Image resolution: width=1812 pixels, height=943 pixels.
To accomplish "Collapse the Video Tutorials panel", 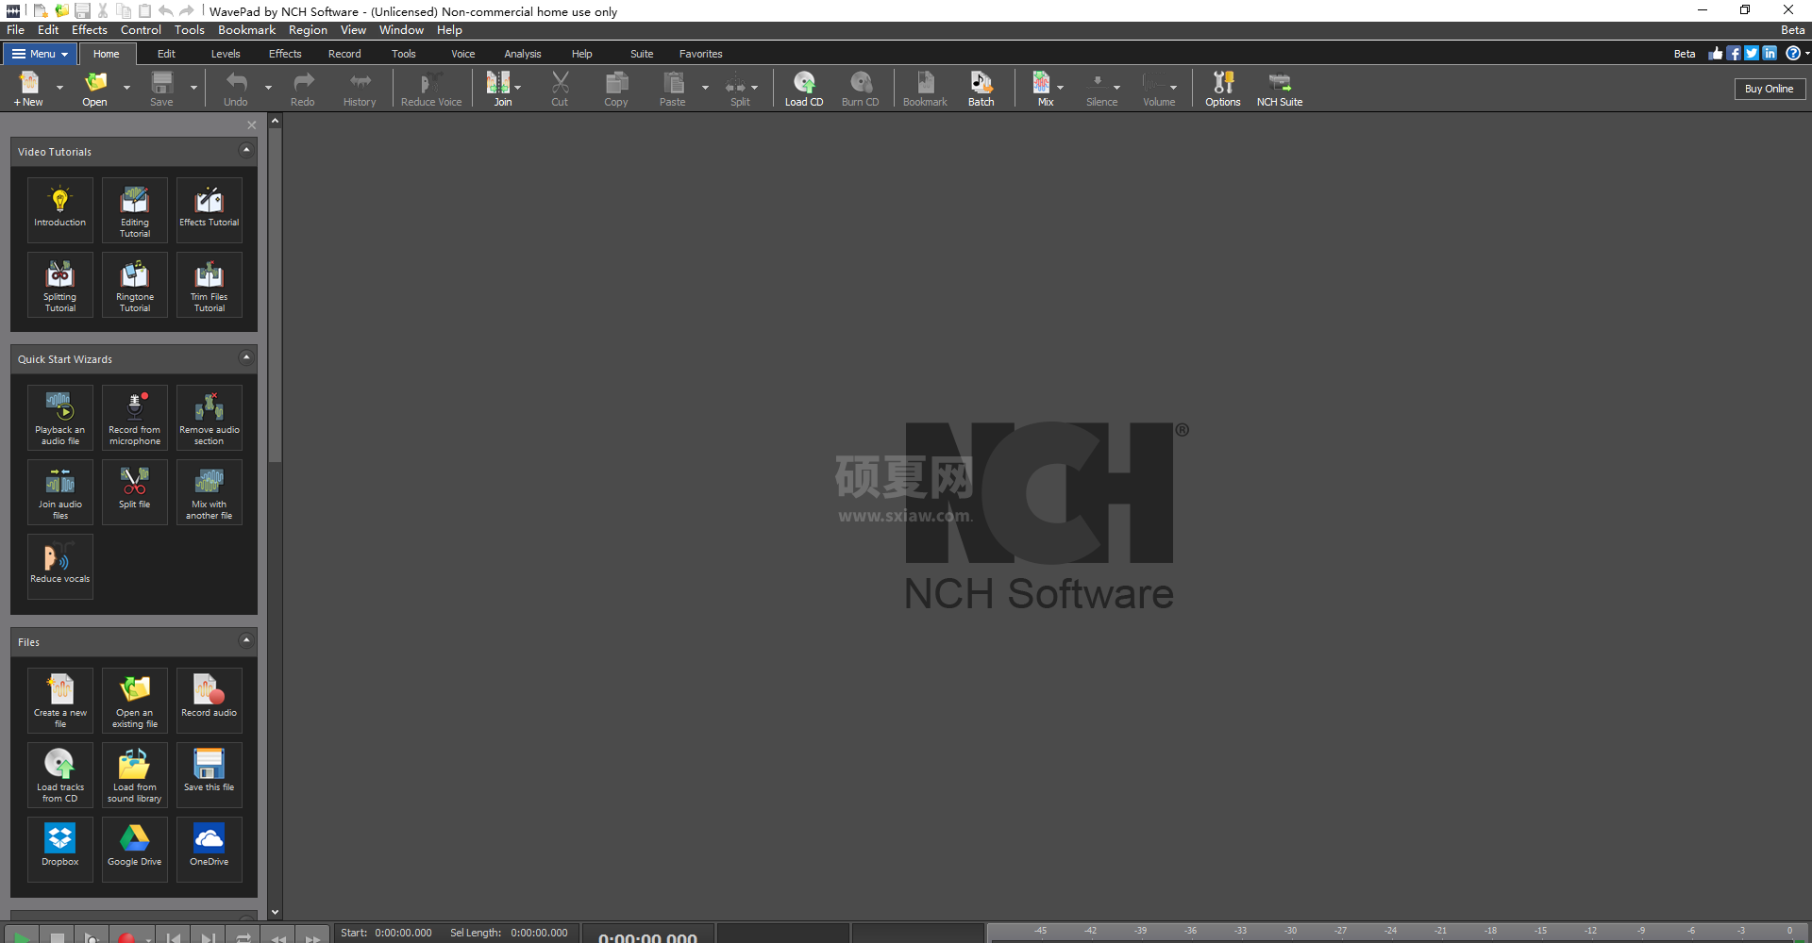I will [x=246, y=150].
